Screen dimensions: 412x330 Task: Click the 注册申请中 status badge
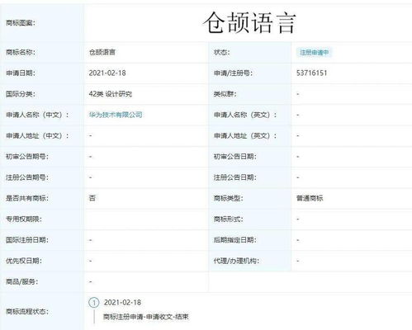(314, 52)
